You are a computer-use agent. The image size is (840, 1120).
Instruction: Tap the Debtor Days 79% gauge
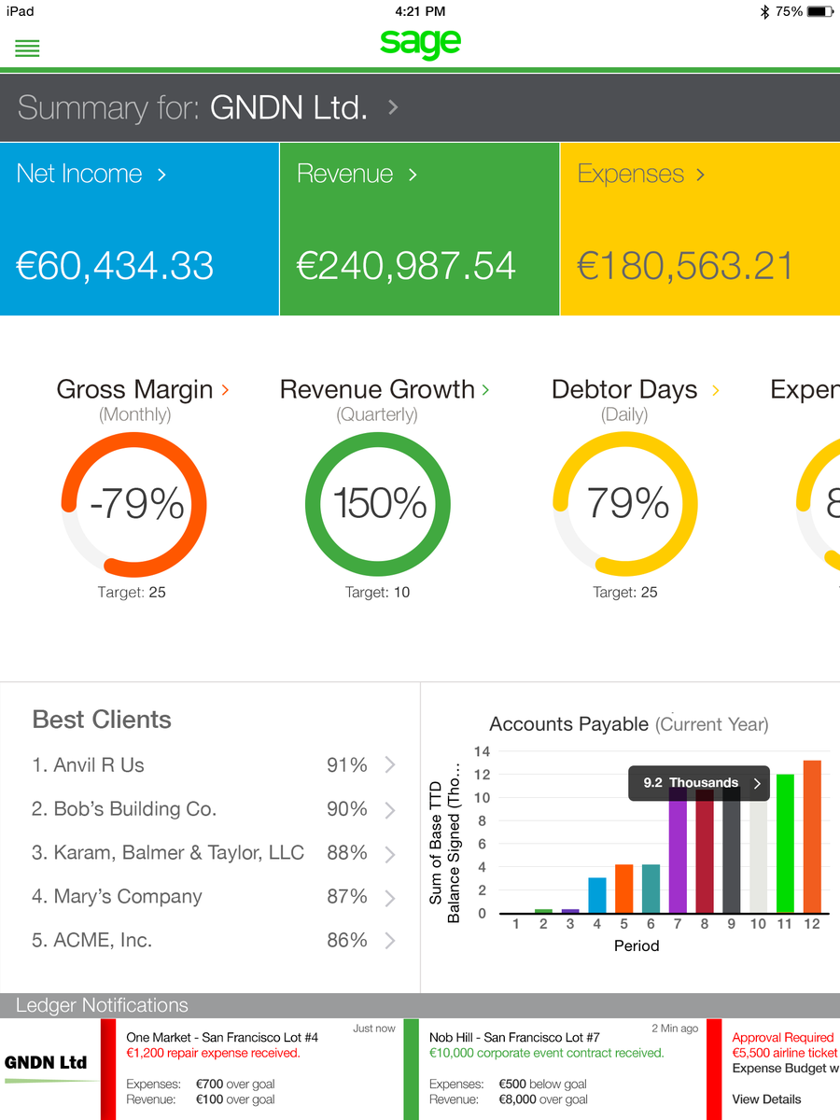click(x=625, y=504)
